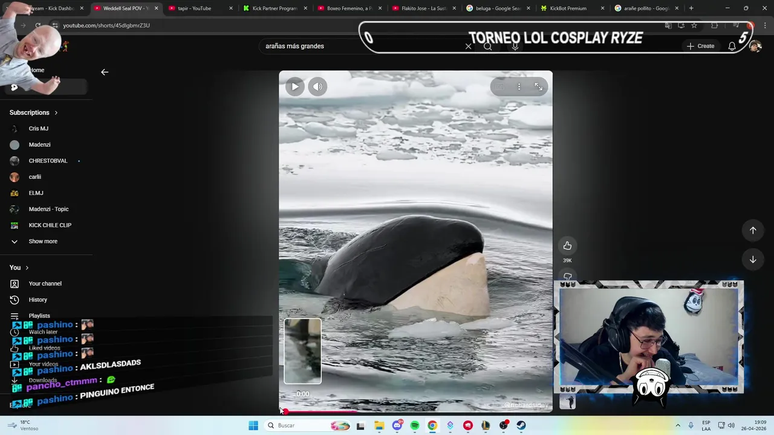Viewport: 774px width, 435px height.
Task: Open Madenzi - Topic channel
Action: [x=48, y=209]
